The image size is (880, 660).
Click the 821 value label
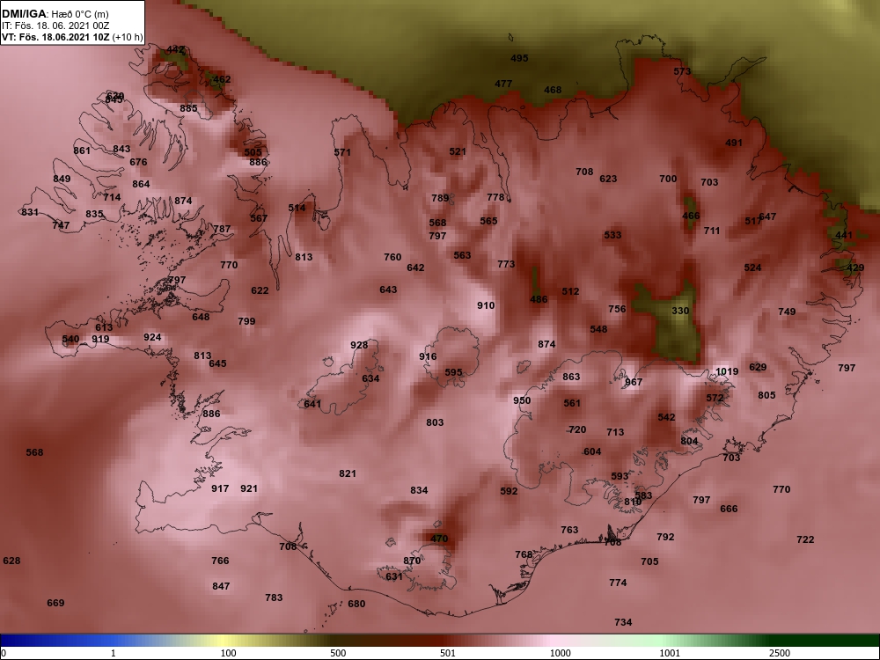point(348,473)
